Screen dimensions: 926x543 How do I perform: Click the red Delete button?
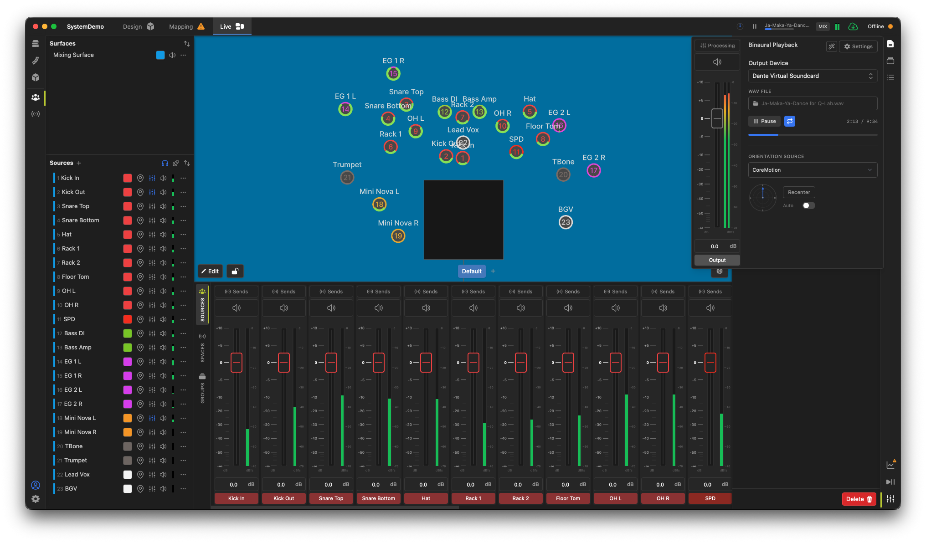859,499
